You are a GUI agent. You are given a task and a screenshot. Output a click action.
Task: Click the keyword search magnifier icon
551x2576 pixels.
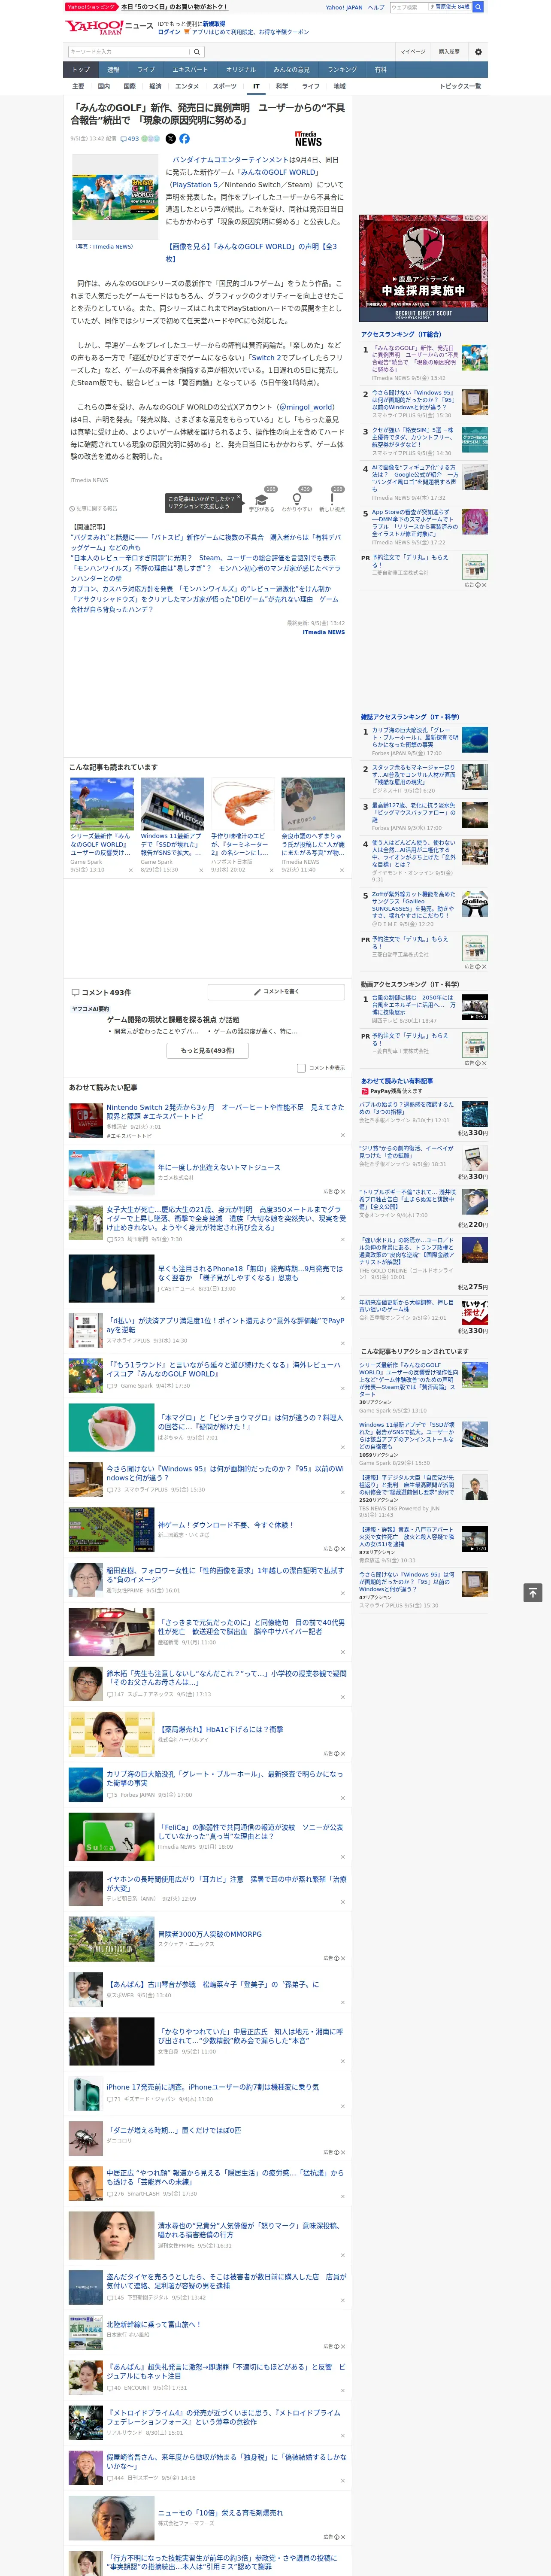196,52
